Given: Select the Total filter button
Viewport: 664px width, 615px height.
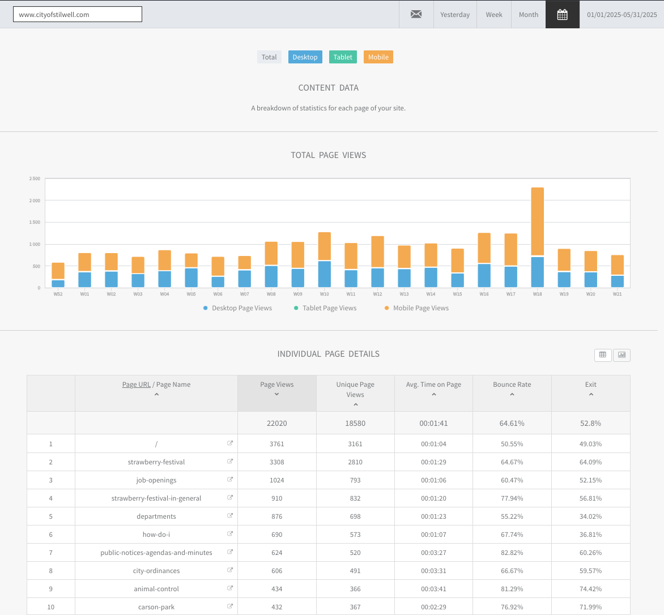Looking at the screenshot, I should coord(269,57).
